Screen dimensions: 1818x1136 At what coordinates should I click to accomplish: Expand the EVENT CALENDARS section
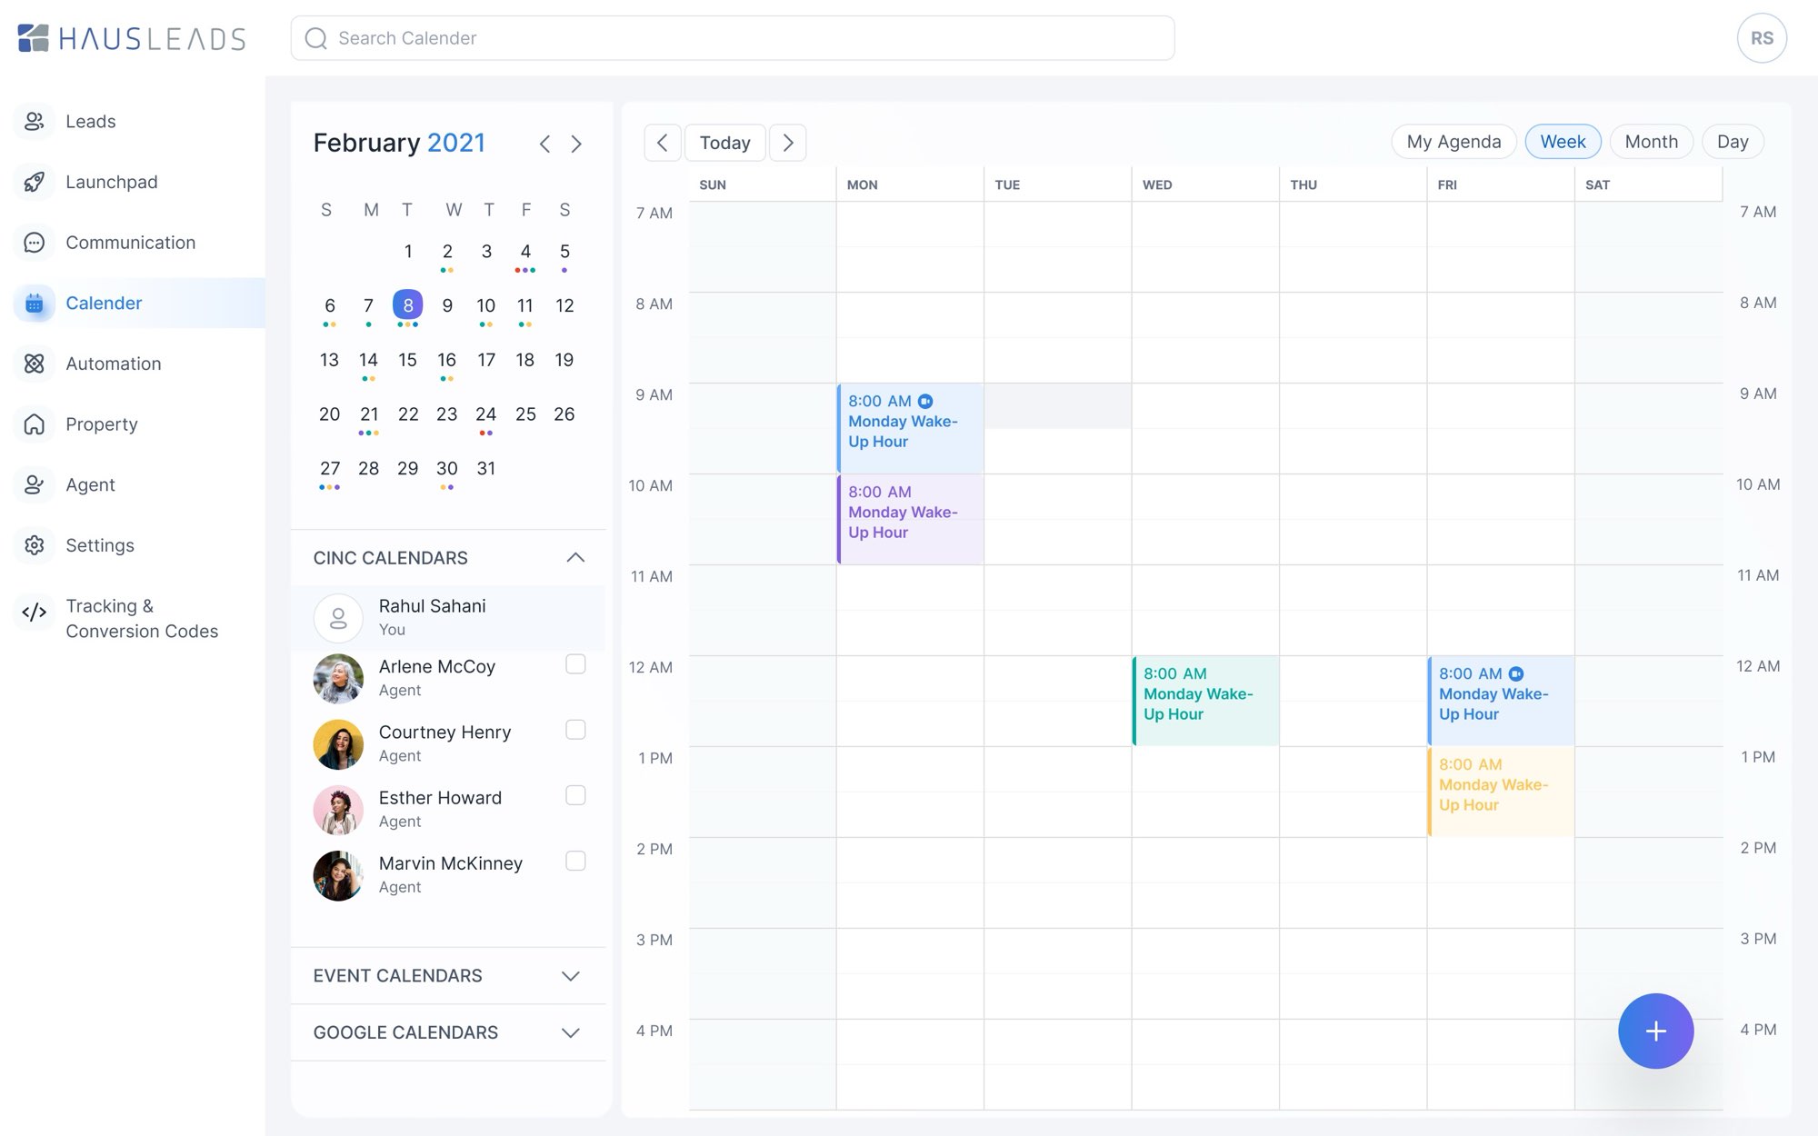(571, 976)
